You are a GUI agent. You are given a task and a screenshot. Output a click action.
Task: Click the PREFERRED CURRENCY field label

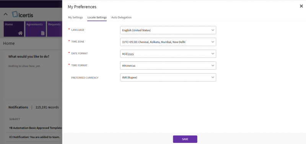click(85, 78)
